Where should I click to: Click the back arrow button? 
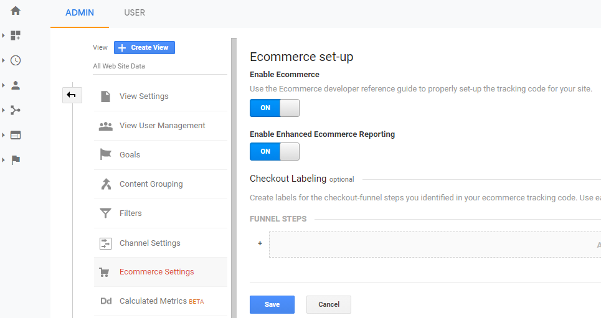pyautogui.click(x=72, y=95)
